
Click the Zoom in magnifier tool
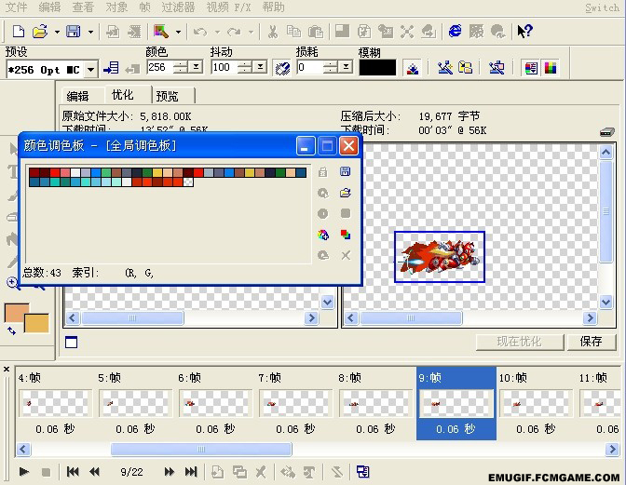[13, 283]
